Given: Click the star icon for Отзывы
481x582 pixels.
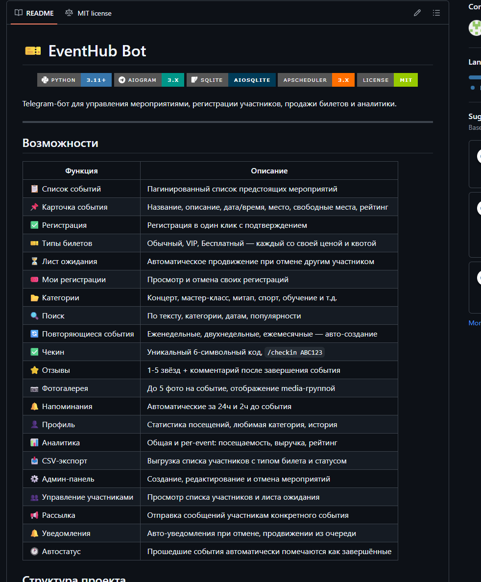Looking at the screenshot, I should pyautogui.click(x=34, y=370).
